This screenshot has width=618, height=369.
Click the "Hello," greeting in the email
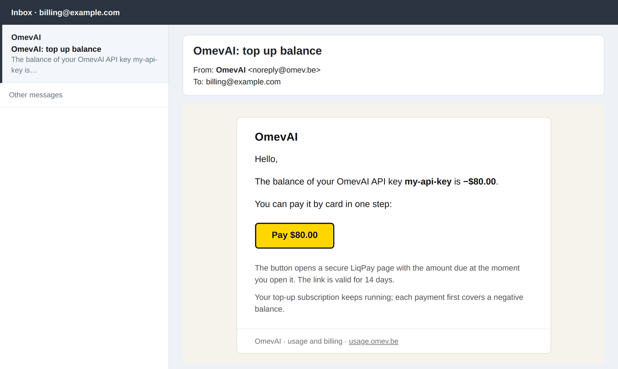(x=266, y=159)
